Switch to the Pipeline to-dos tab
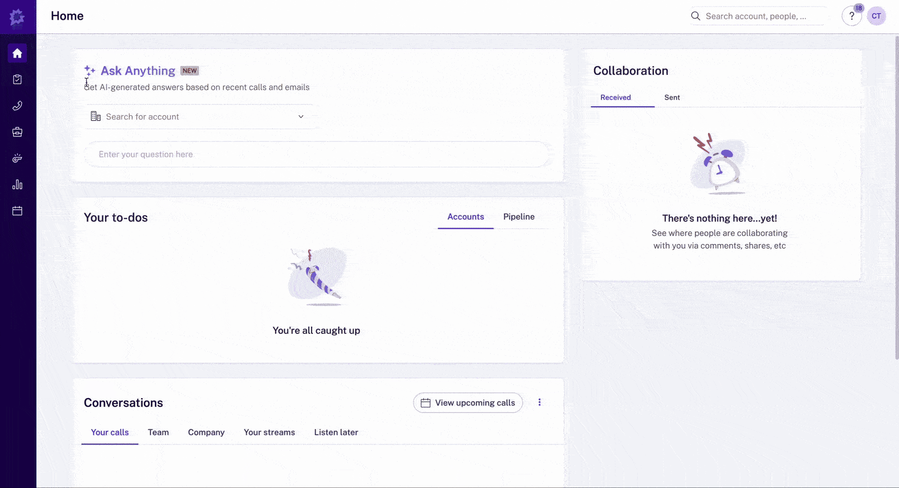Viewport: 899px width, 488px height. coord(519,217)
